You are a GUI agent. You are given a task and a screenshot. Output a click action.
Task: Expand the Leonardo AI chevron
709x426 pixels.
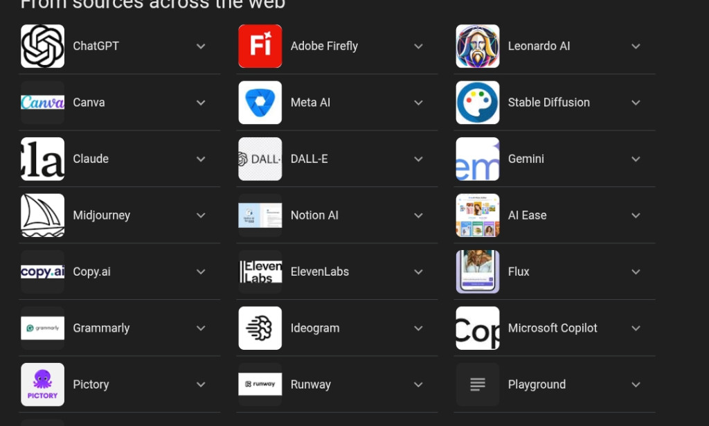(636, 46)
